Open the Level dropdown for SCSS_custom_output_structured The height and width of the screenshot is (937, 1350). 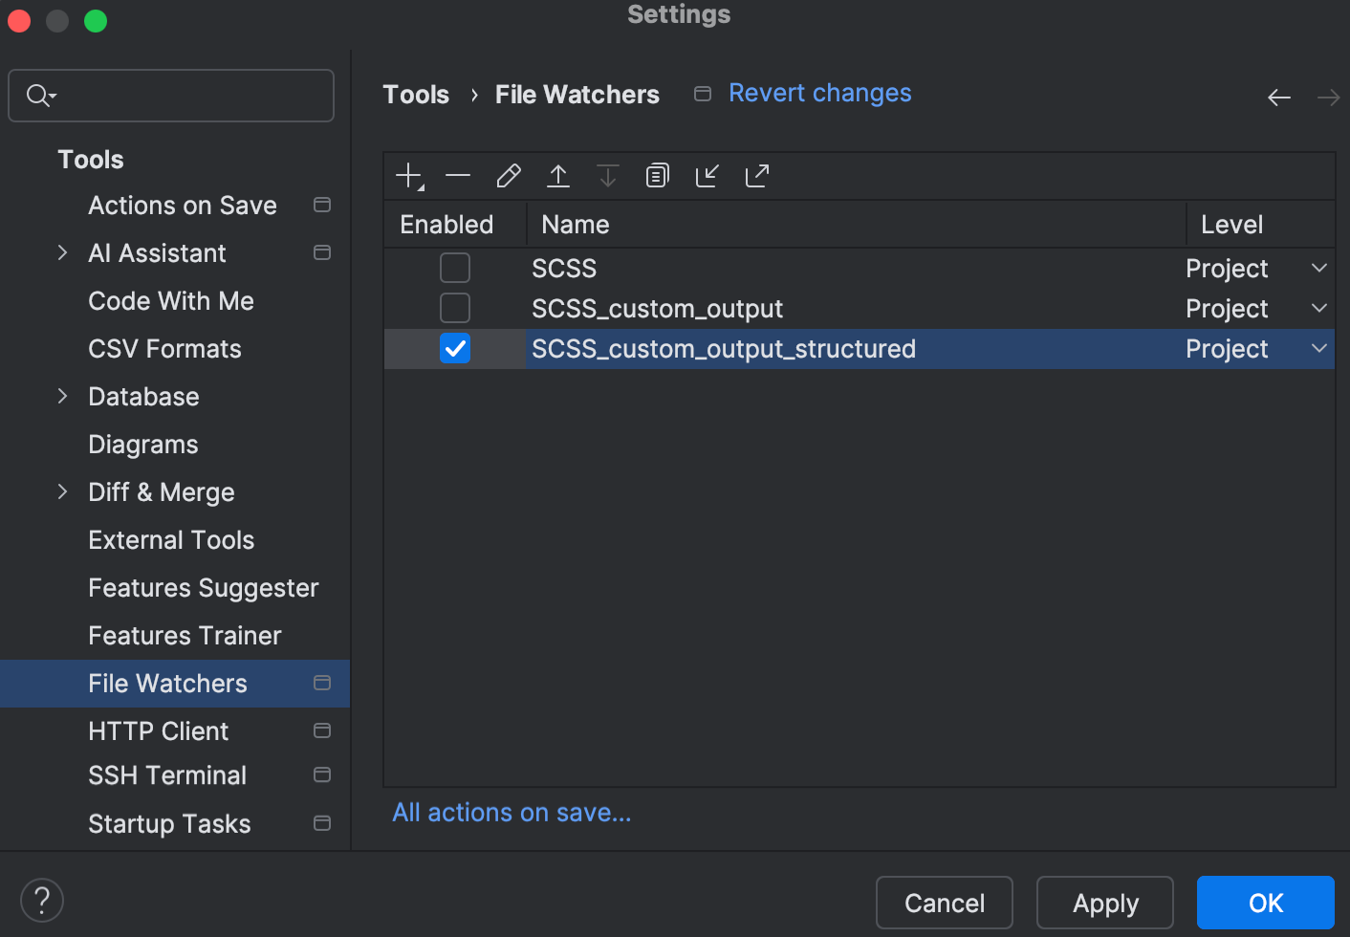coord(1319,348)
